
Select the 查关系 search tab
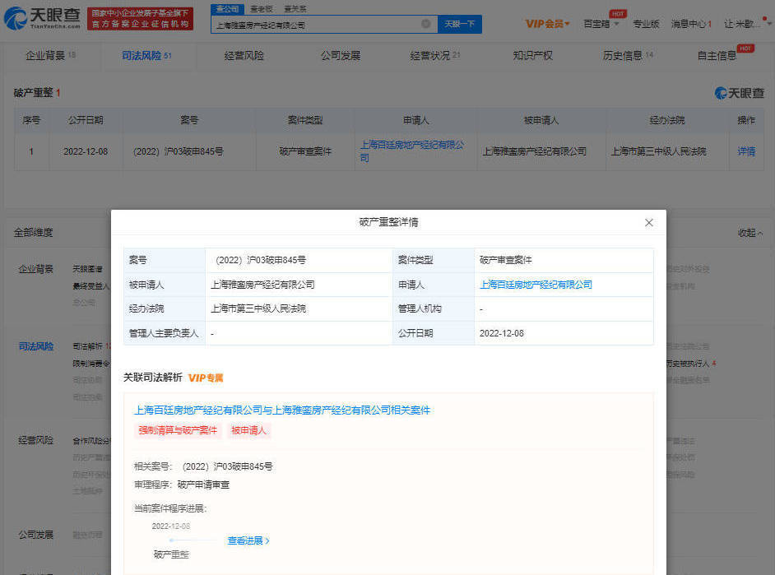(x=295, y=9)
